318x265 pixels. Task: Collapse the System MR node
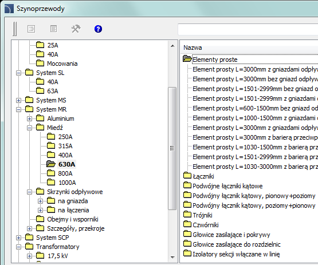pyautogui.click(x=18, y=110)
